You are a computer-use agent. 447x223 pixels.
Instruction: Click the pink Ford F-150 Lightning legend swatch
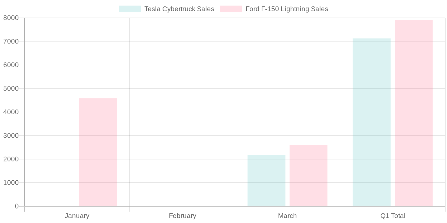point(231,9)
